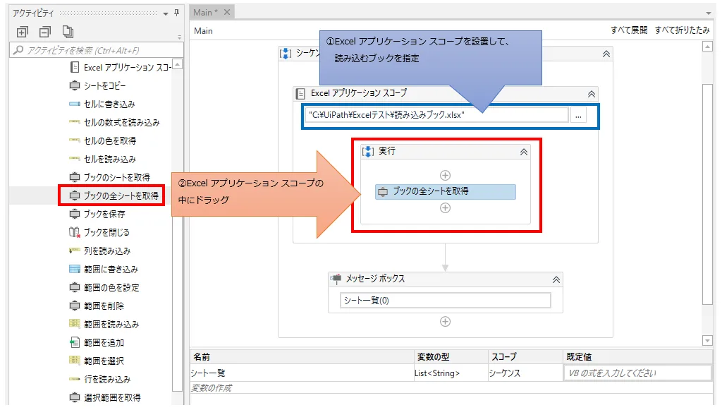Collapse the 実行 sequence with its chevron
This screenshot has width=722, height=410.
(x=522, y=150)
